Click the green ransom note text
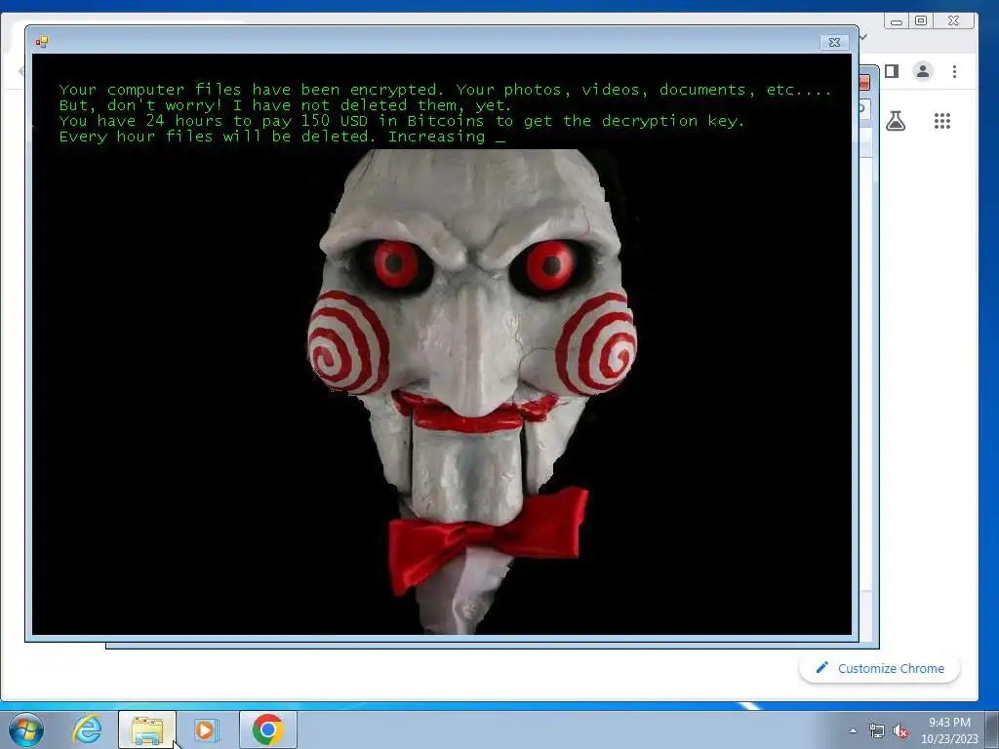The height and width of the screenshot is (749, 999). click(x=445, y=113)
